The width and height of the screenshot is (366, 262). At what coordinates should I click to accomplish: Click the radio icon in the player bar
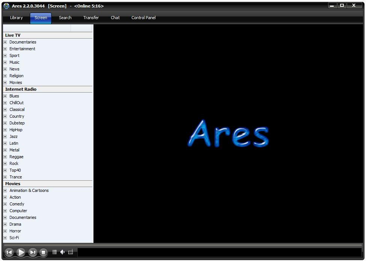(x=70, y=252)
